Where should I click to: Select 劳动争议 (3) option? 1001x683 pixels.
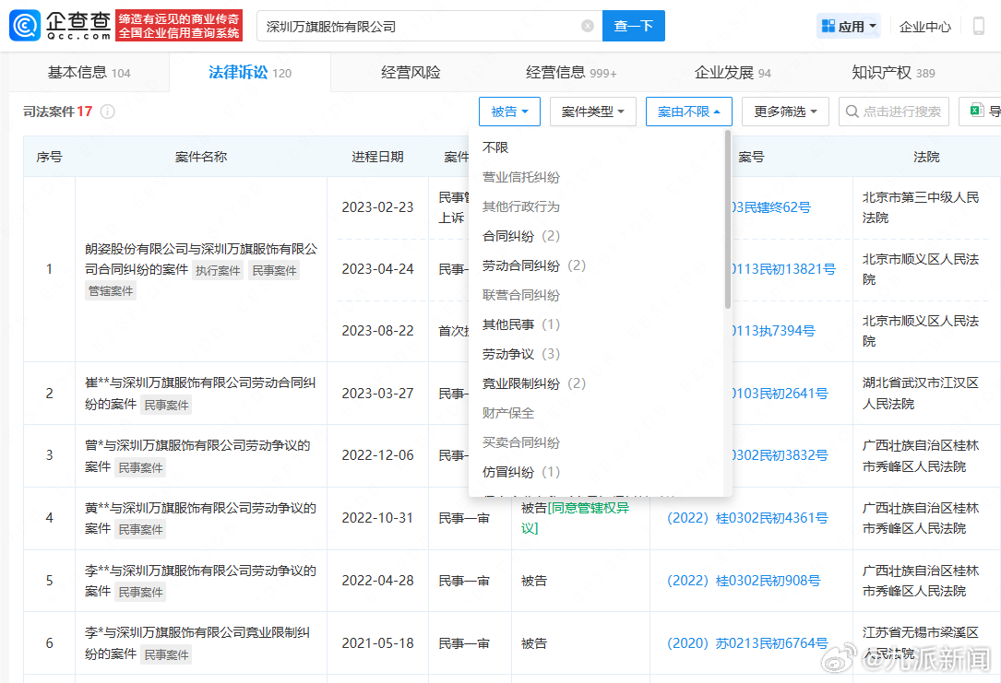(x=521, y=354)
